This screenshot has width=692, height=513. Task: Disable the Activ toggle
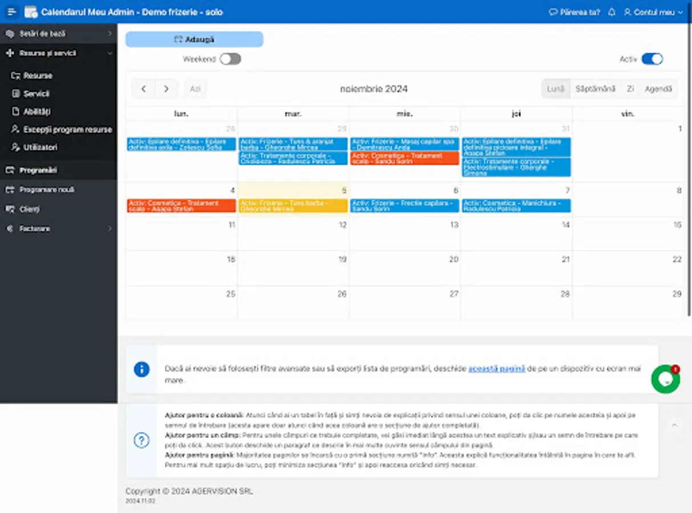(x=651, y=58)
